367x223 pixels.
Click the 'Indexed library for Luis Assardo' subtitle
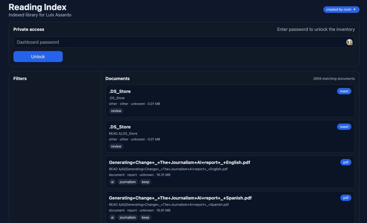click(x=40, y=15)
